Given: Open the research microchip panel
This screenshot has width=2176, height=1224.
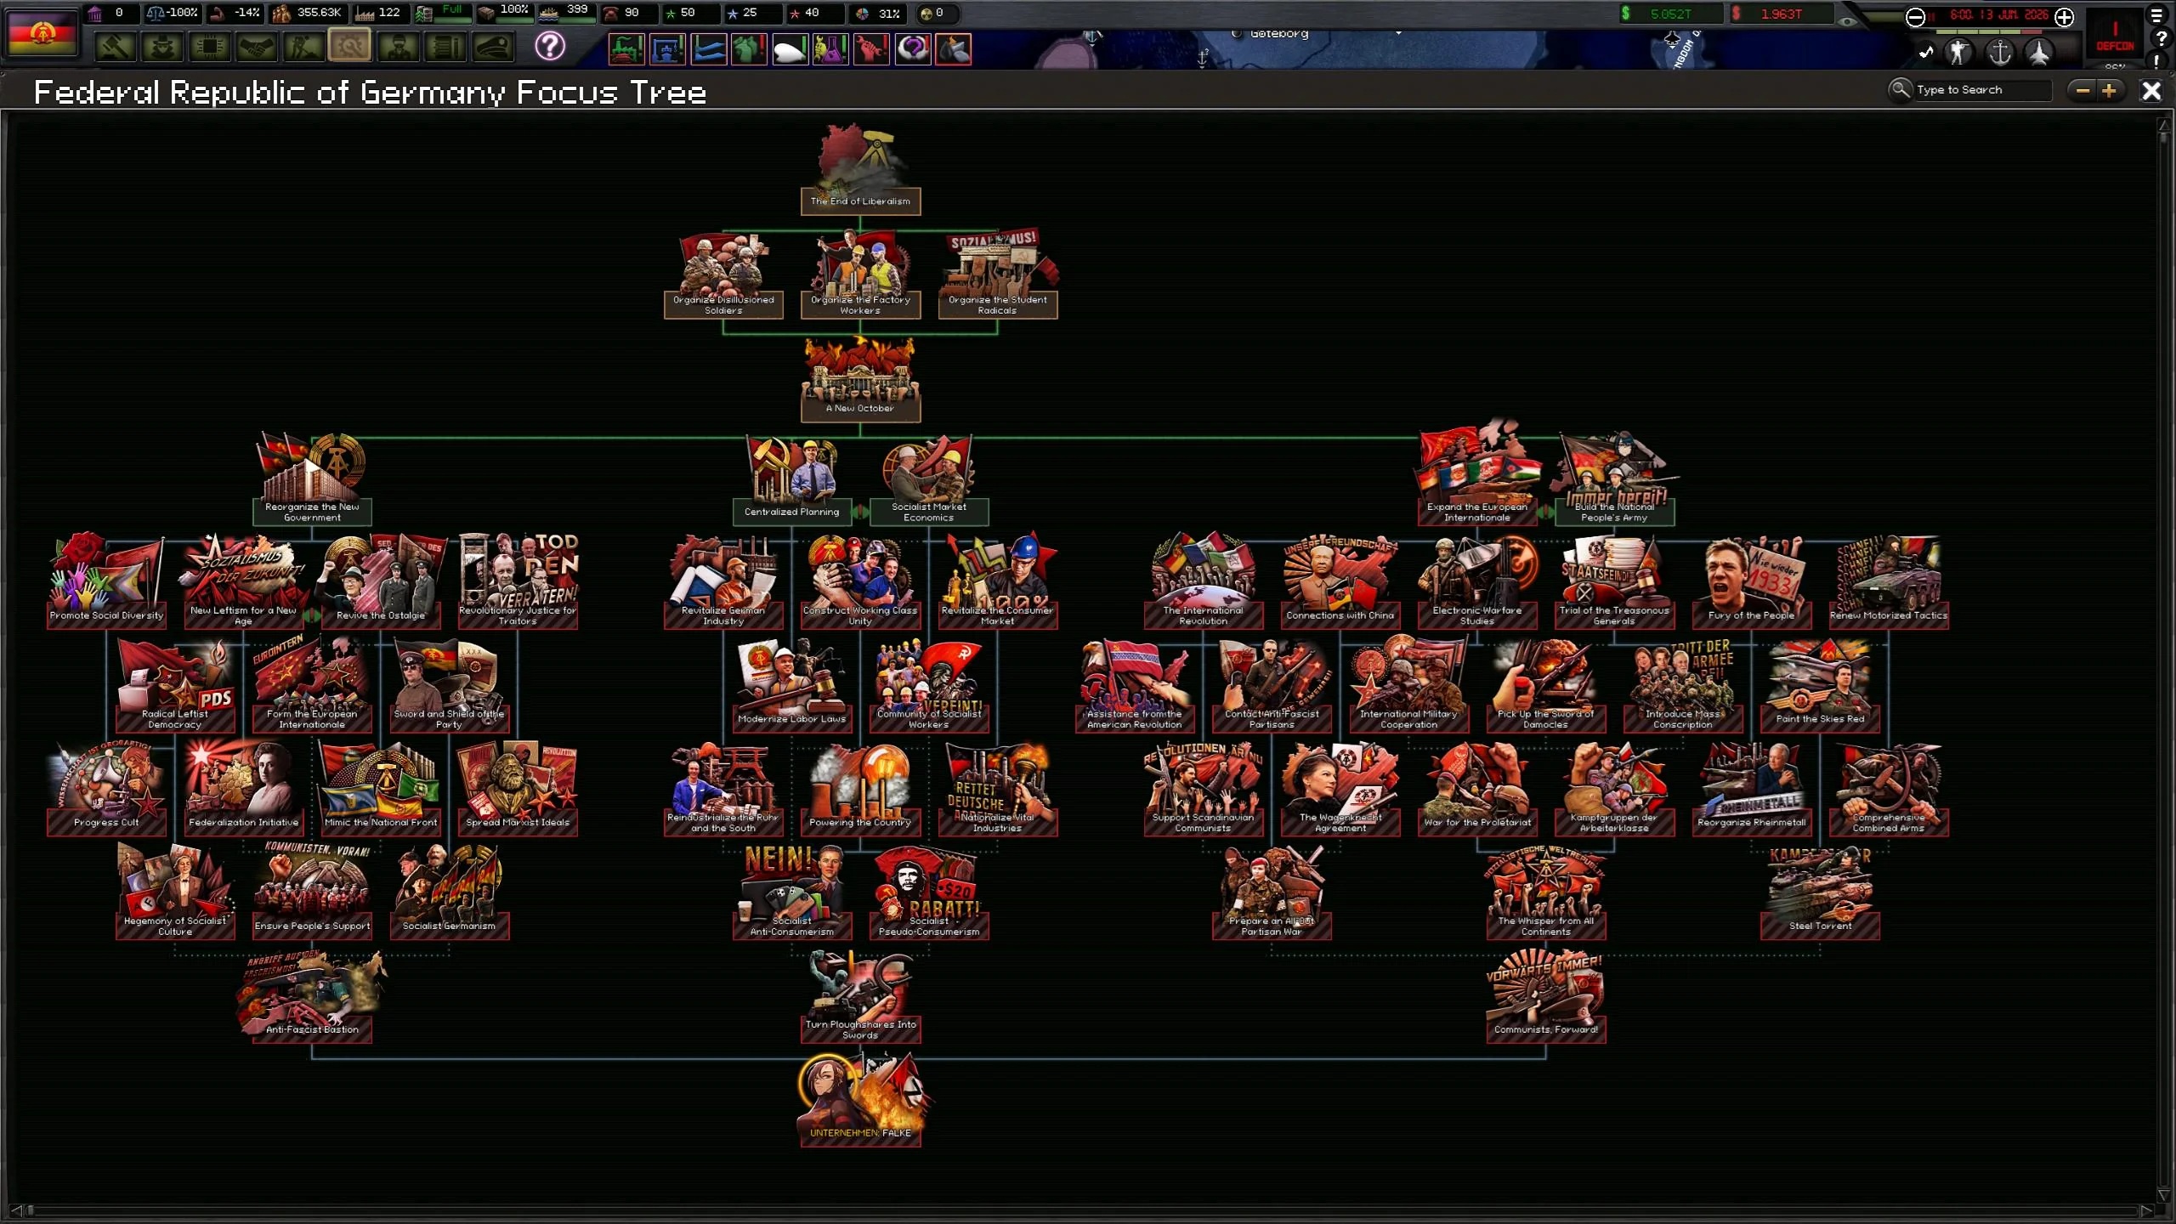Looking at the screenshot, I should click(x=209, y=47).
